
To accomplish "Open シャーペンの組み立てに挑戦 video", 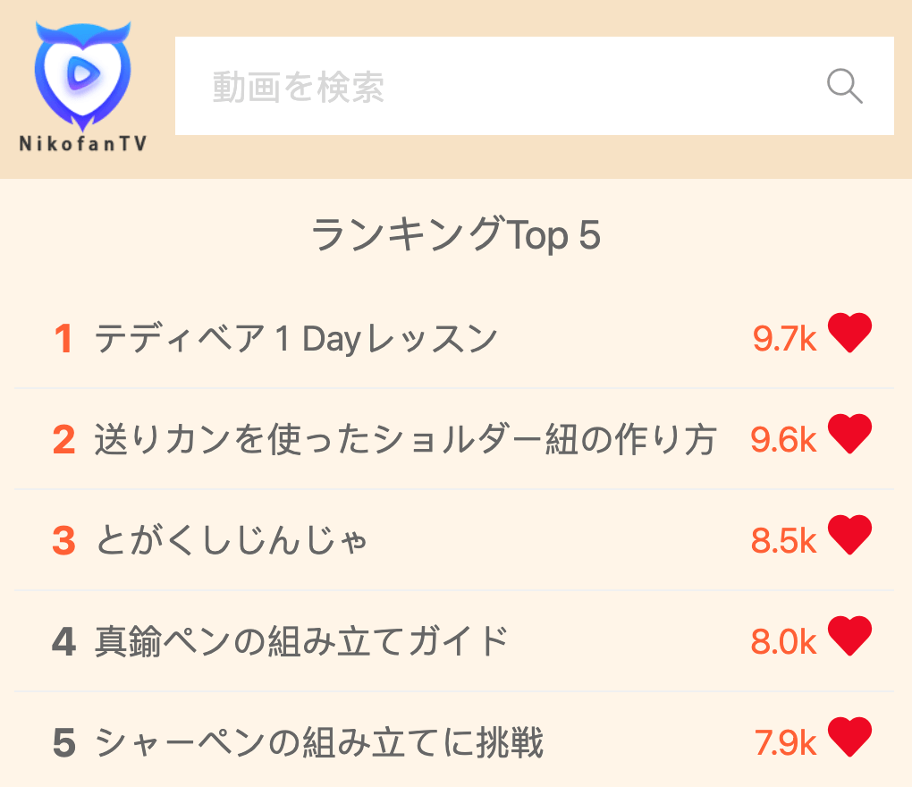I will pyautogui.click(x=318, y=743).
